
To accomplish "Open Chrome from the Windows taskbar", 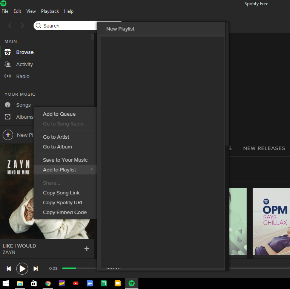I will tap(48, 283).
